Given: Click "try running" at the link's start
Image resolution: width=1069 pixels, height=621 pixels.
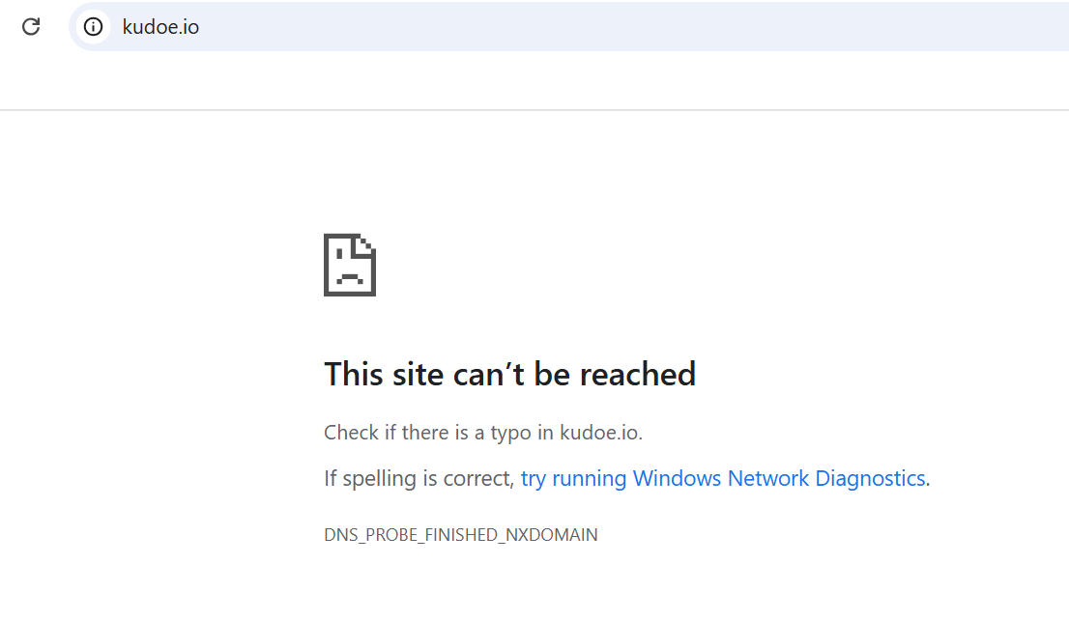Looking at the screenshot, I should (573, 478).
